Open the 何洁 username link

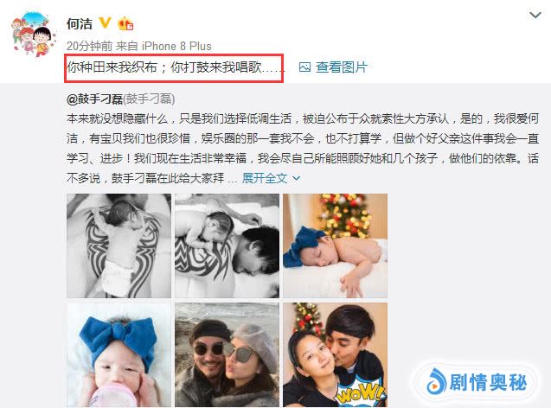(80, 24)
